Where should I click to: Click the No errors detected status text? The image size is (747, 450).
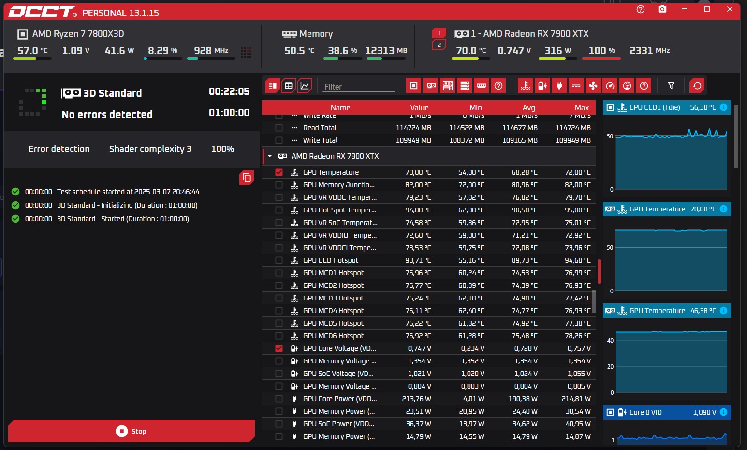pyautogui.click(x=107, y=114)
